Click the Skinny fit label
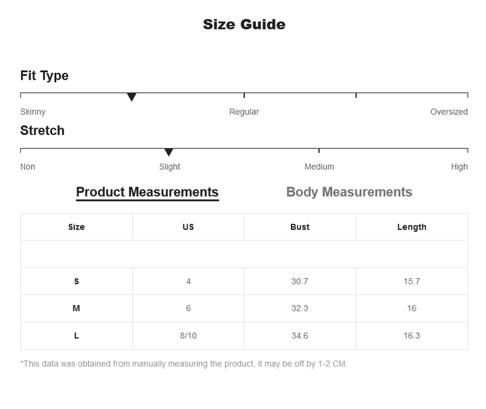The height and width of the screenshot is (409, 486). [33, 112]
